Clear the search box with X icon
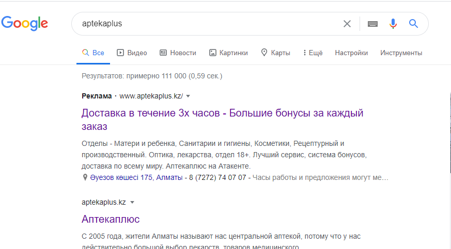451x249 pixels. pyautogui.click(x=347, y=24)
